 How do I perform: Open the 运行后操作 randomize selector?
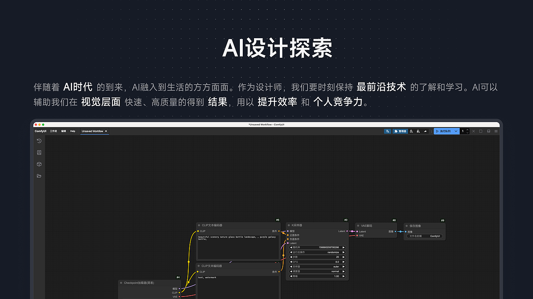[317, 252]
